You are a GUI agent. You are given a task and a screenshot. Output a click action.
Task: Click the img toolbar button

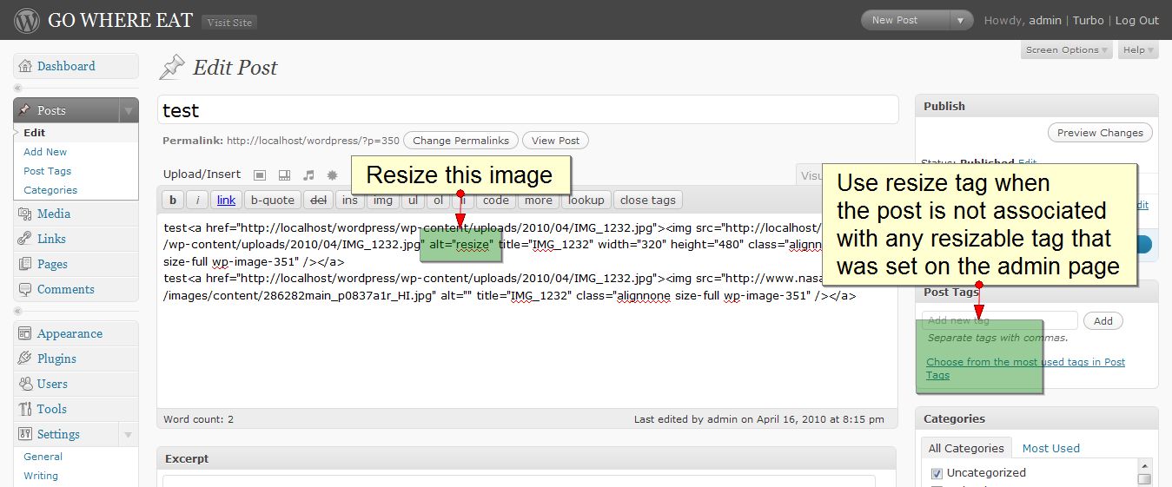383,201
